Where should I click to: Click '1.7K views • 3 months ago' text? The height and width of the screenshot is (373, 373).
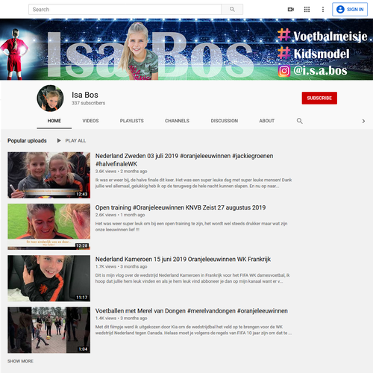tap(121, 266)
